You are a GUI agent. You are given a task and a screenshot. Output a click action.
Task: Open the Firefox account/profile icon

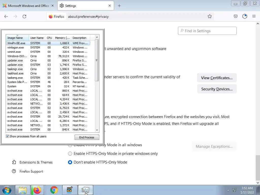click(245, 16)
